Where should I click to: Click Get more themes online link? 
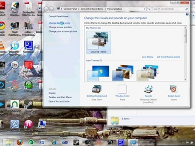[169, 57]
